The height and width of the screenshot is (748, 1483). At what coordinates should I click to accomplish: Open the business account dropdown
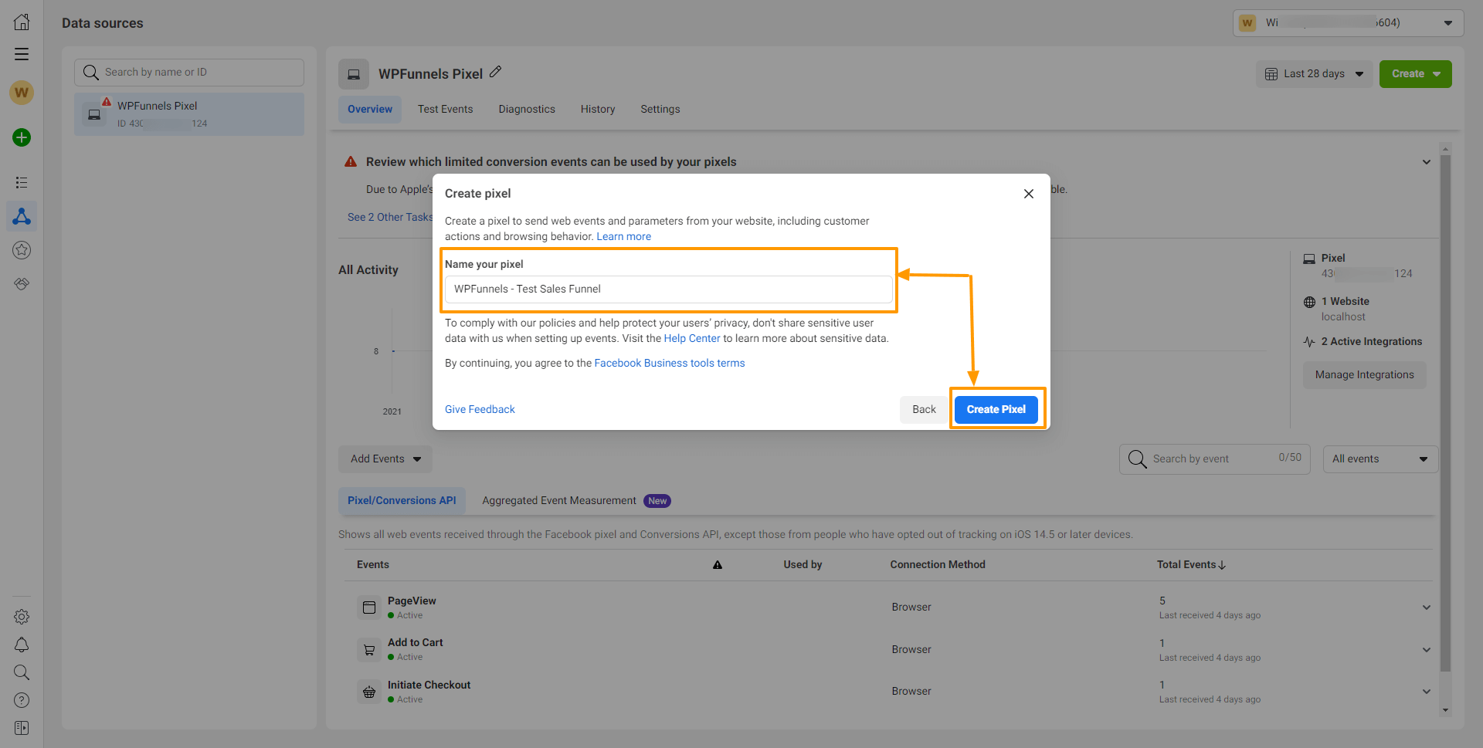[x=1348, y=23]
